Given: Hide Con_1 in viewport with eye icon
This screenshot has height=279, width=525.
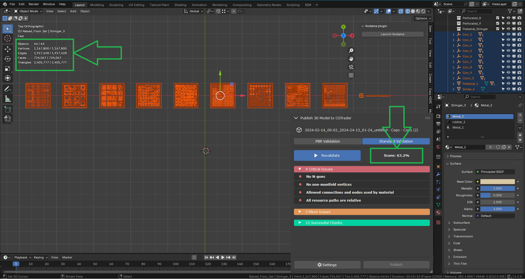Looking at the screenshot, I should click(508, 34).
